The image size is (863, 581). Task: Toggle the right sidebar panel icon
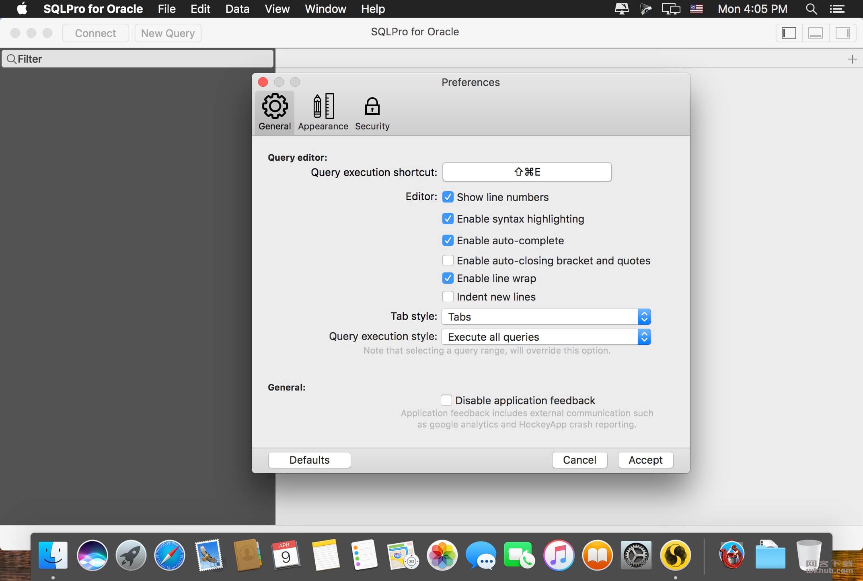842,33
